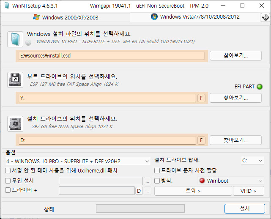
Task: Enable the 방식 mode checkbox
Action: tap(157, 181)
